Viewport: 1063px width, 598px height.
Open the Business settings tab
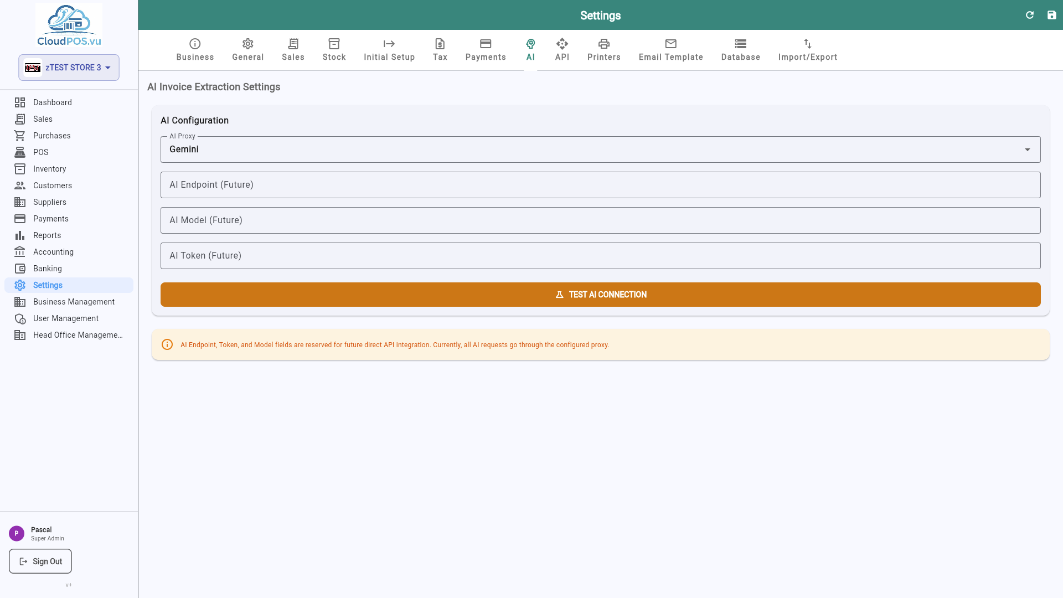click(x=195, y=50)
